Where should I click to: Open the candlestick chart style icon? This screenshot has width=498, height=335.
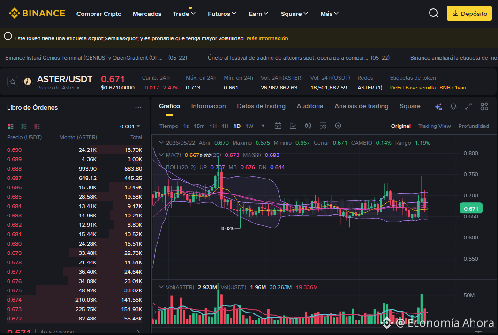pos(308,126)
